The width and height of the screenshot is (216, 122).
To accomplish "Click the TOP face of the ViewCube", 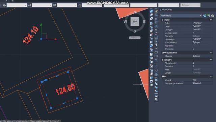I will 135,21.
